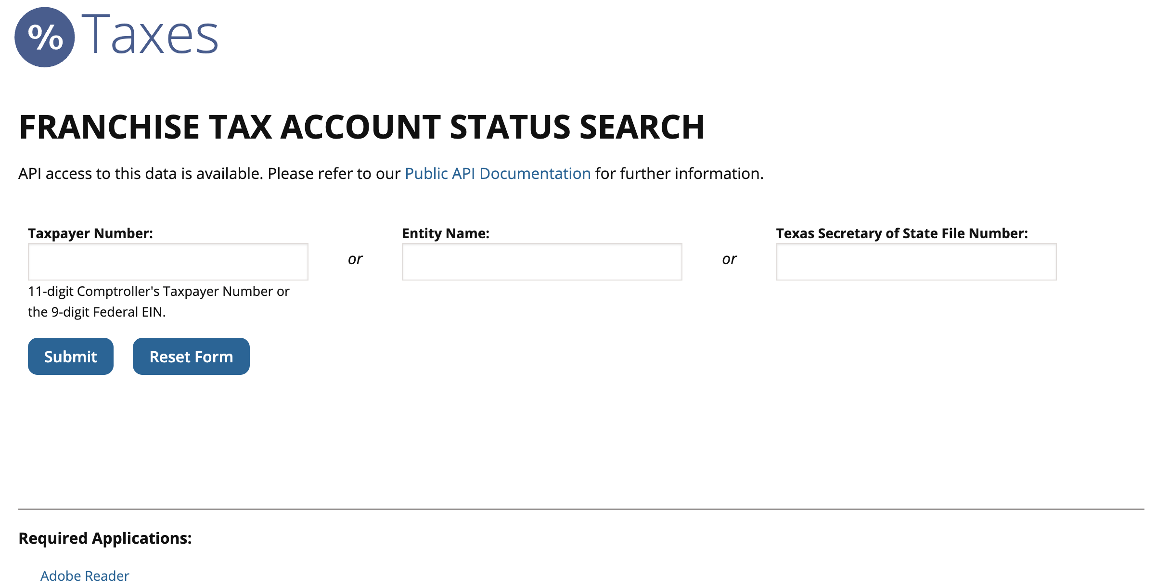1156x588 pixels.
Task: Click the 'for further information' text
Action: (679, 174)
